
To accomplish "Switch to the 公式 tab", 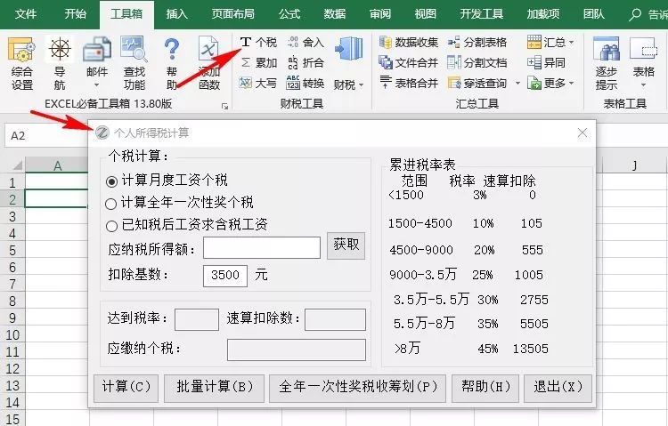I will (x=289, y=14).
